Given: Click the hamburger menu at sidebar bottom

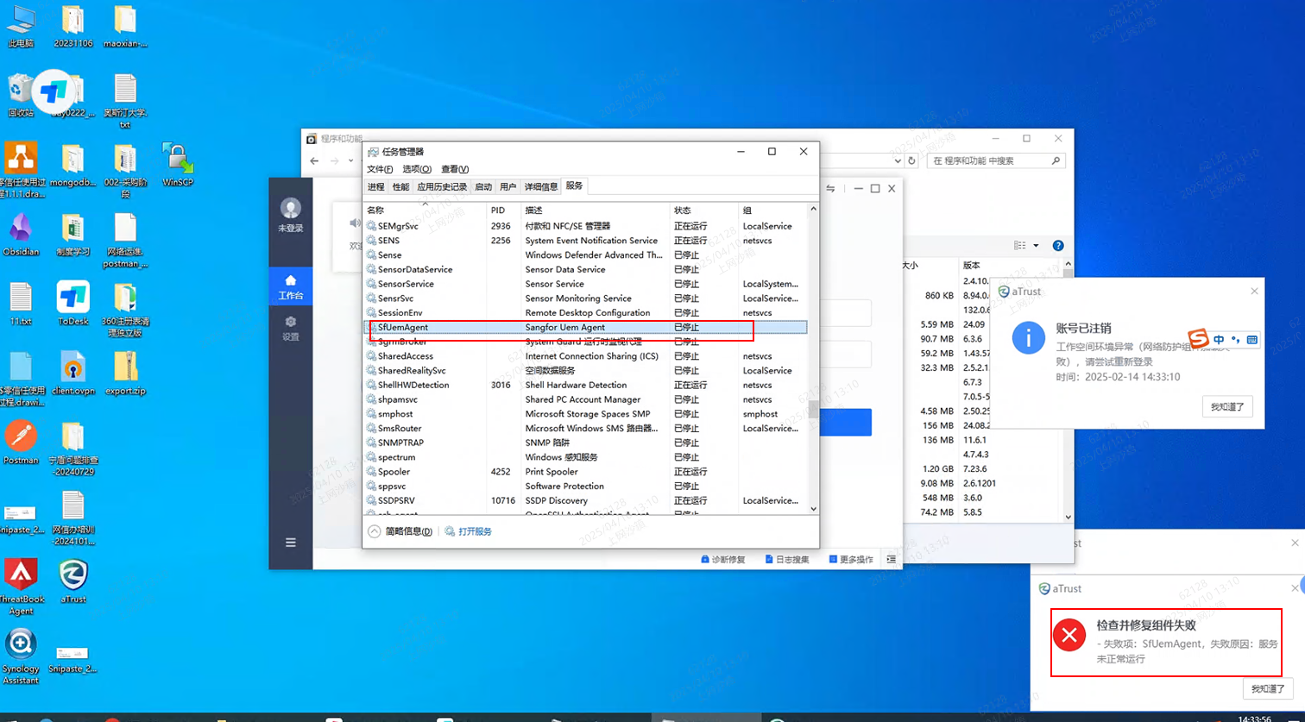Looking at the screenshot, I should [291, 543].
